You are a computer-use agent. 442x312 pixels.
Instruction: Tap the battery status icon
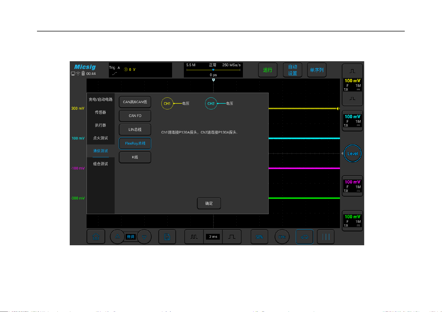click(83, 73)
